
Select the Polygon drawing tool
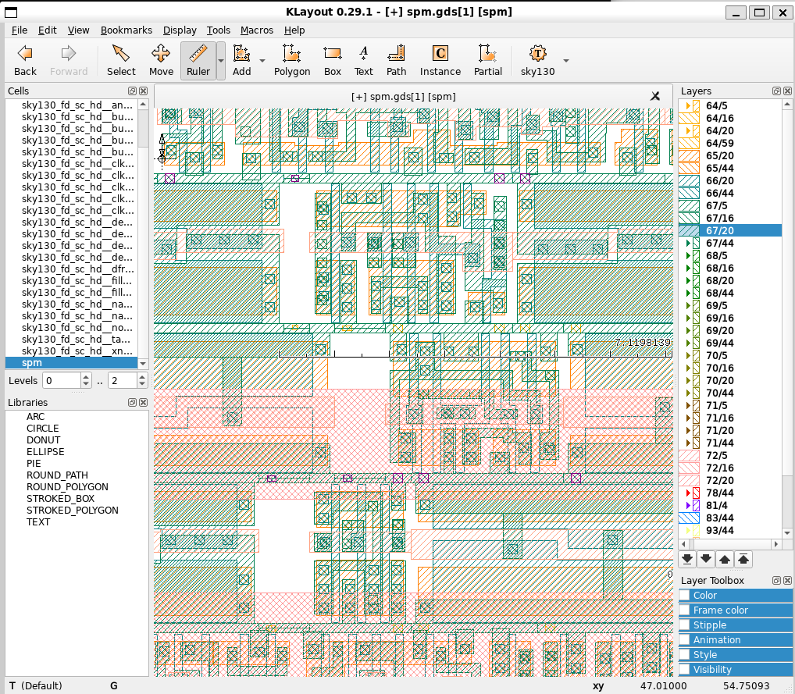coord(291,60)
